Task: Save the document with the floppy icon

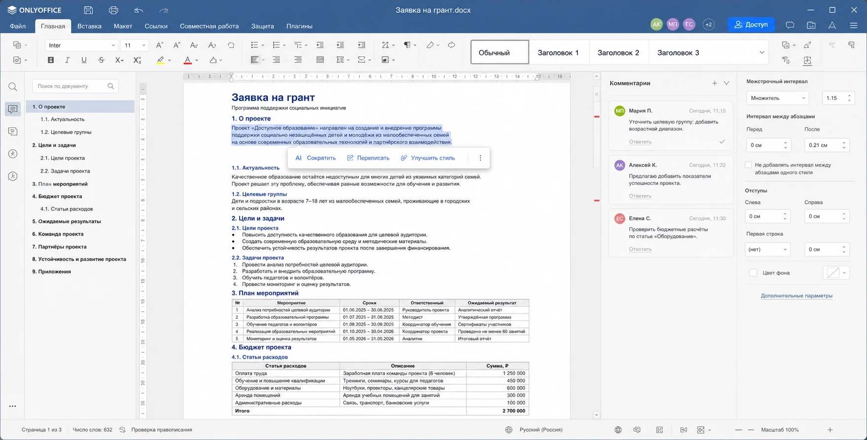Action: 88,10
